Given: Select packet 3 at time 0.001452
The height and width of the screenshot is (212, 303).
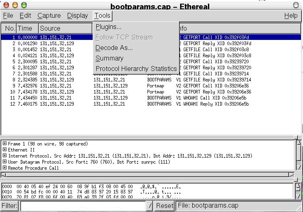Looking at the screenshot, I should (x=151, y=50).
